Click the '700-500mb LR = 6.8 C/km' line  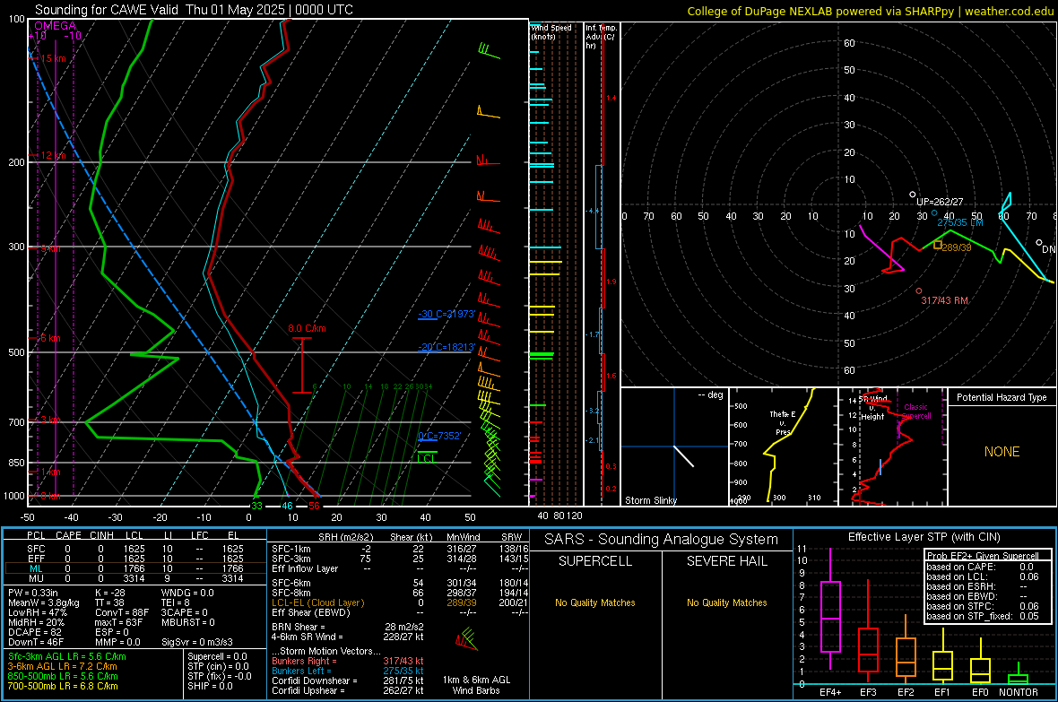[x=63, y=686]
